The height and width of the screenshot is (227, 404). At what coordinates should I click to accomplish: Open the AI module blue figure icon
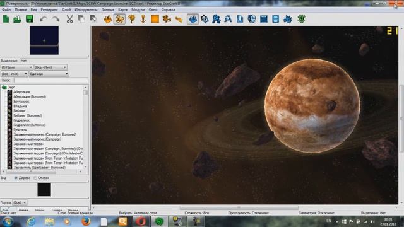click(x=217, y=19)
